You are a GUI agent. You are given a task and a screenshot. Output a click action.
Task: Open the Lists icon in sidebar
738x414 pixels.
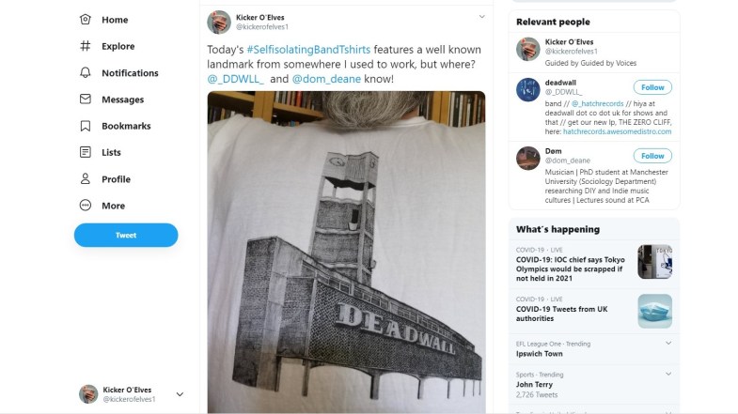point(86,152)
